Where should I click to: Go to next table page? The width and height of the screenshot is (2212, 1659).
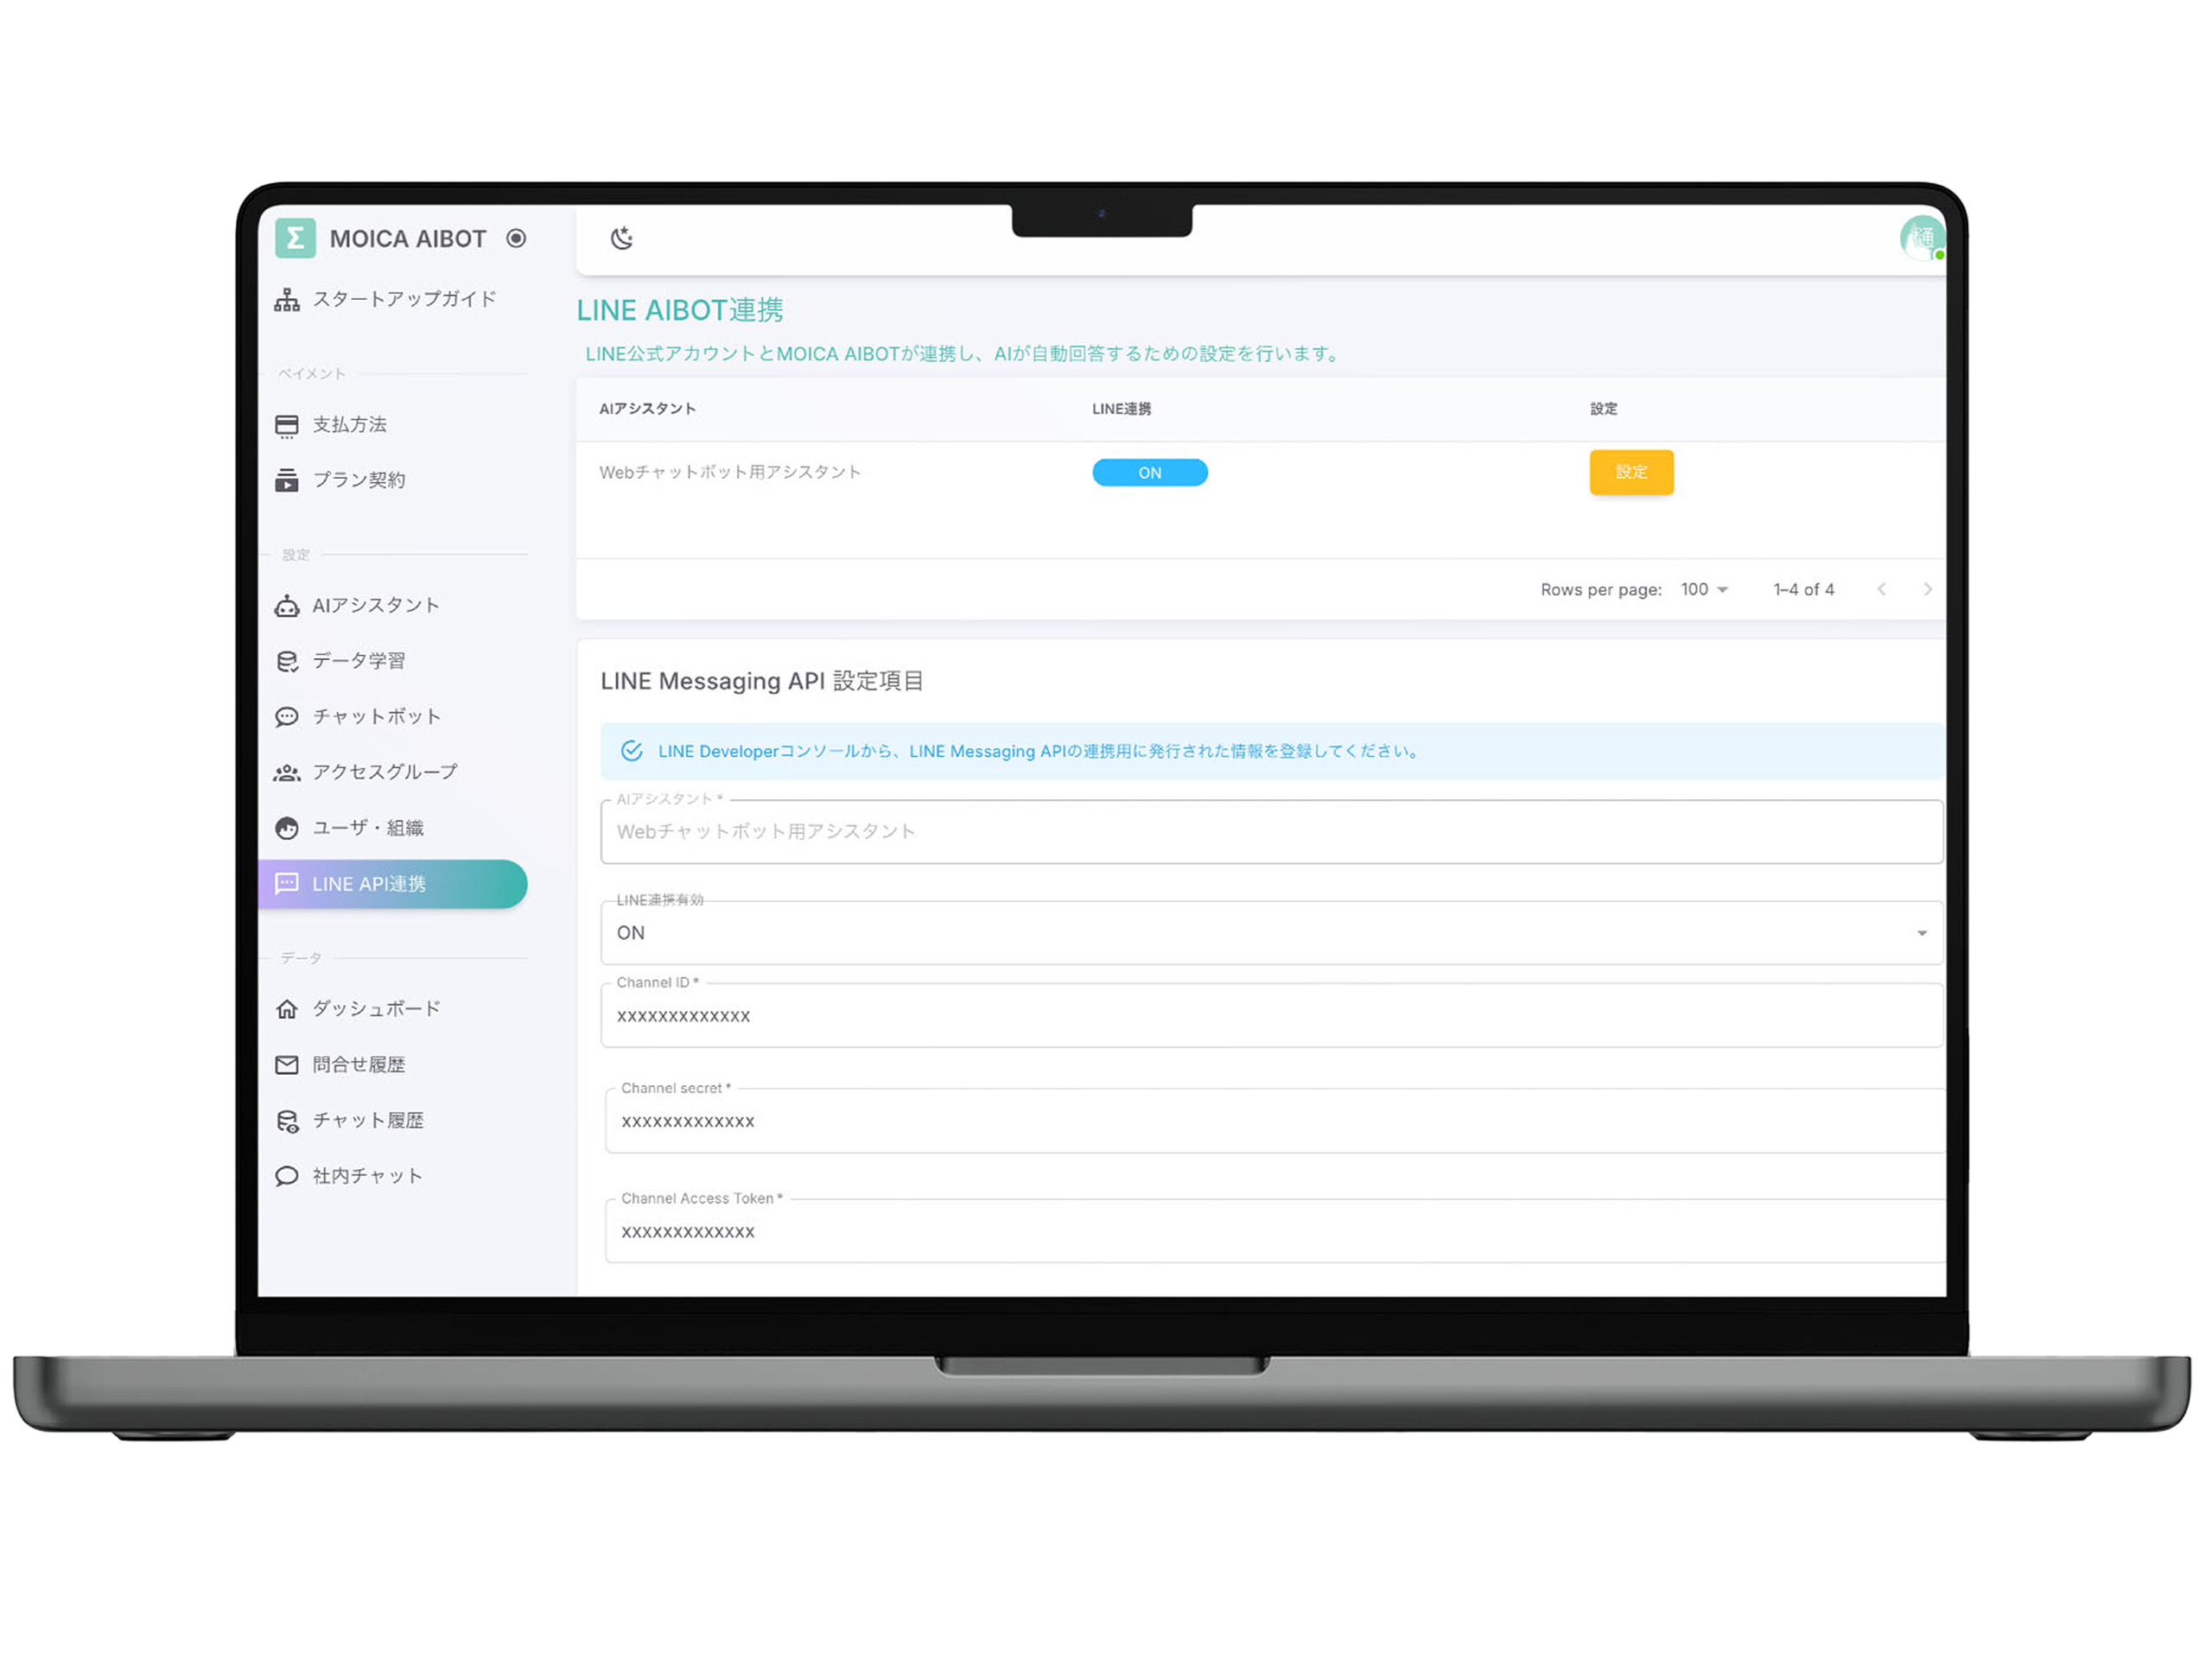point(1928,590)
